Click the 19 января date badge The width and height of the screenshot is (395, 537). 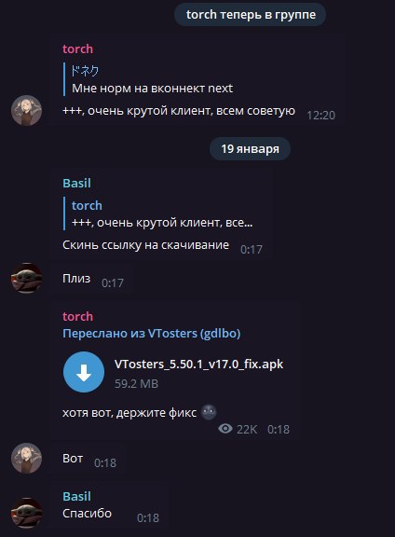click(x=250, y=148)
